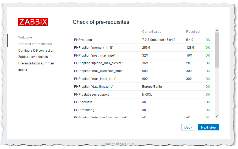The width and height of the screenshot is (238, 149).
Task: Click the Licensed under GPL v2 link
Action: [119, 144]
